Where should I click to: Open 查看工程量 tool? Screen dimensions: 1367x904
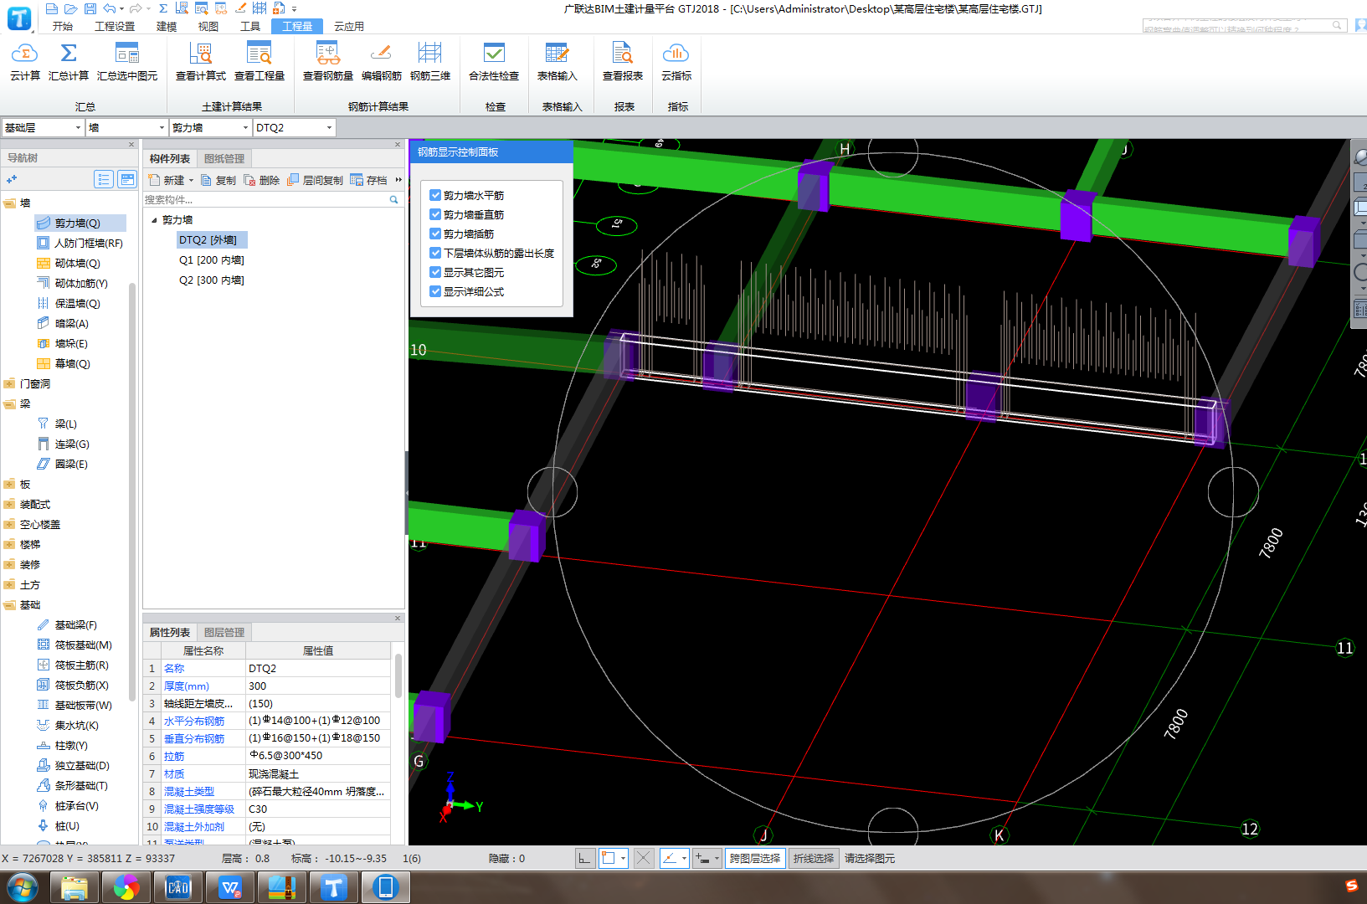pos(260,62)
